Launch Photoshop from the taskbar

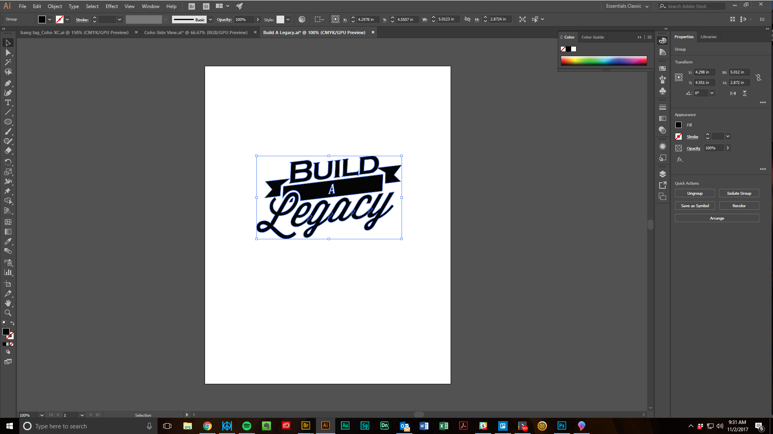coord(561,426)
